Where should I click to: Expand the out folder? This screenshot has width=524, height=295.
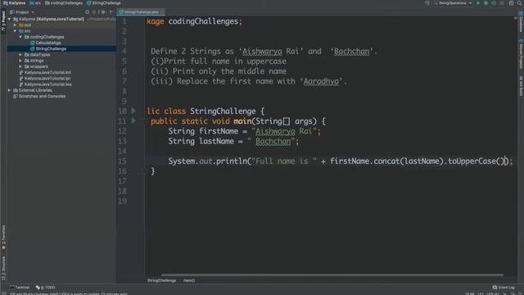click(15, 25)
